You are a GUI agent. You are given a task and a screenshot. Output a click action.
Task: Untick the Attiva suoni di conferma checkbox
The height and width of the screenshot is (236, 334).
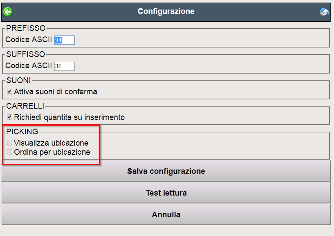point(10,91)
